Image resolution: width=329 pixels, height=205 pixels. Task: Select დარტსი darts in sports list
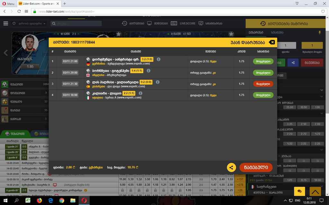click(25, 110)
